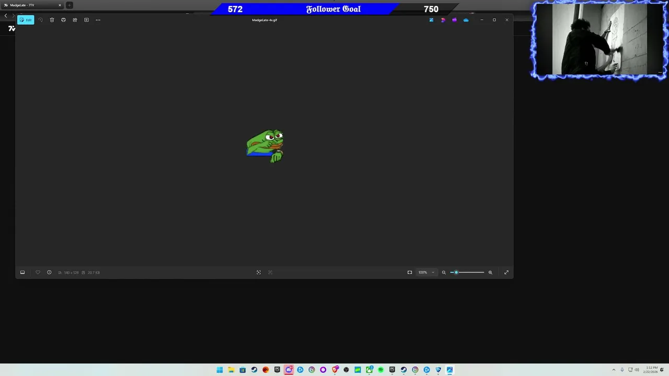Open Discord from the taskbar

pyautogui.click(x=289, y=370)
